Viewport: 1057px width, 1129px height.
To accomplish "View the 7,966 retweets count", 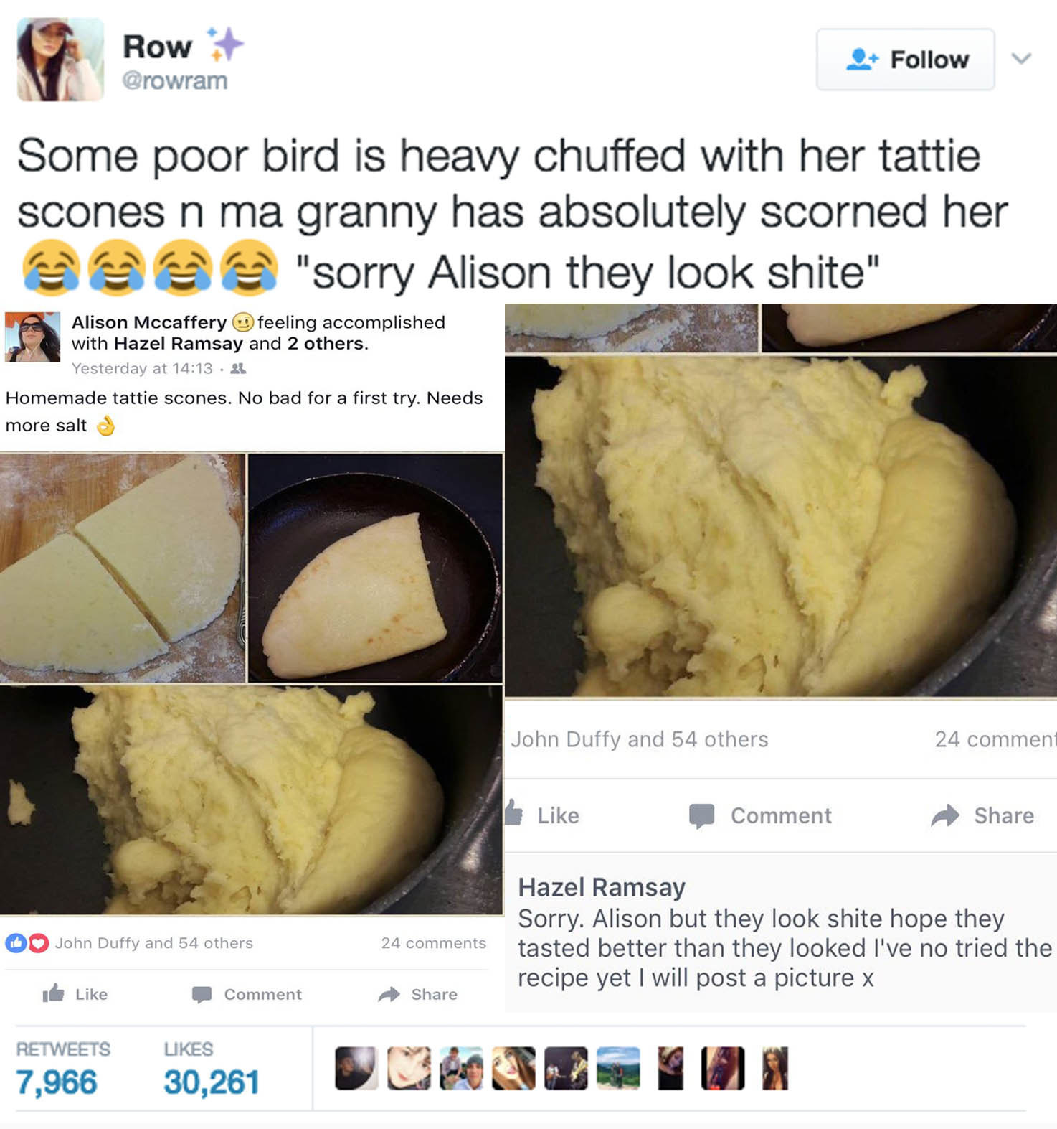I will click(57, 1082).
